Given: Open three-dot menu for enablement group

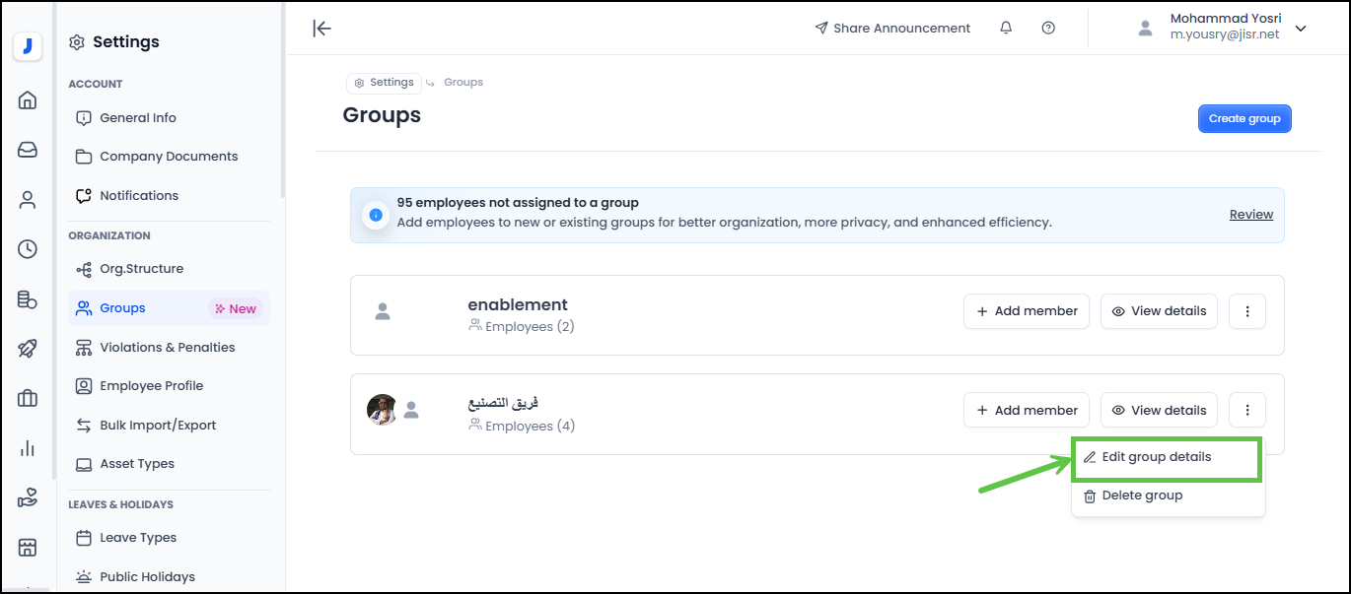Looking at the screenshot, I should (x=1247, y=311).
